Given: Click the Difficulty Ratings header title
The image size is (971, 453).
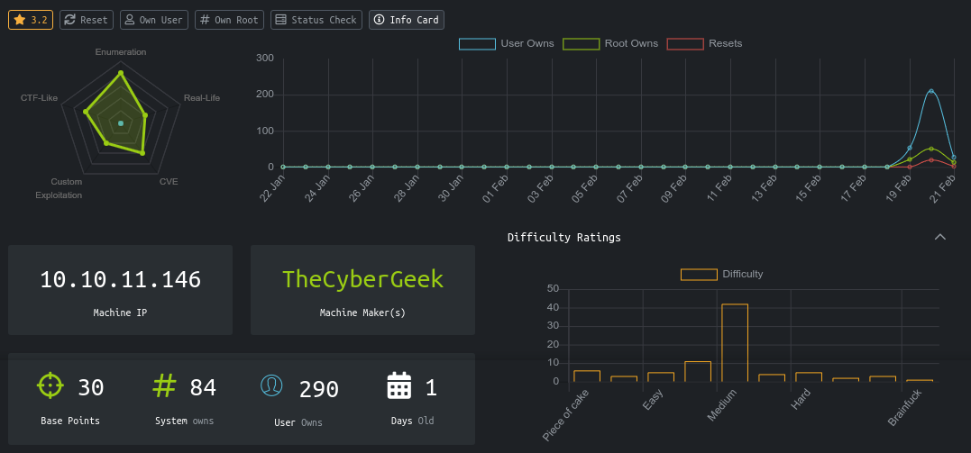Looking at the screenshot, I should coord(563,238).
